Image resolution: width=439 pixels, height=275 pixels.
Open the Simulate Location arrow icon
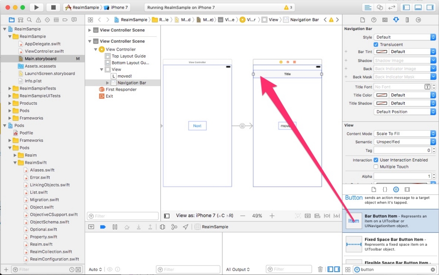[x=186, y=227]
